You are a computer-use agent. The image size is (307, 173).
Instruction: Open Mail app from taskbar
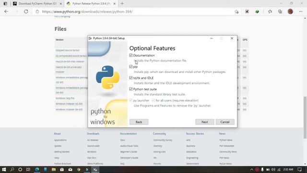(x=71, y=170)
